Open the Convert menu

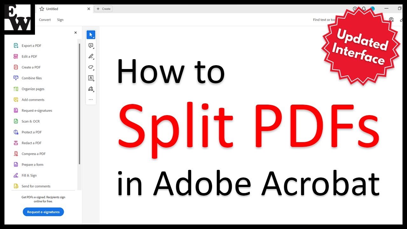[45, 20]
